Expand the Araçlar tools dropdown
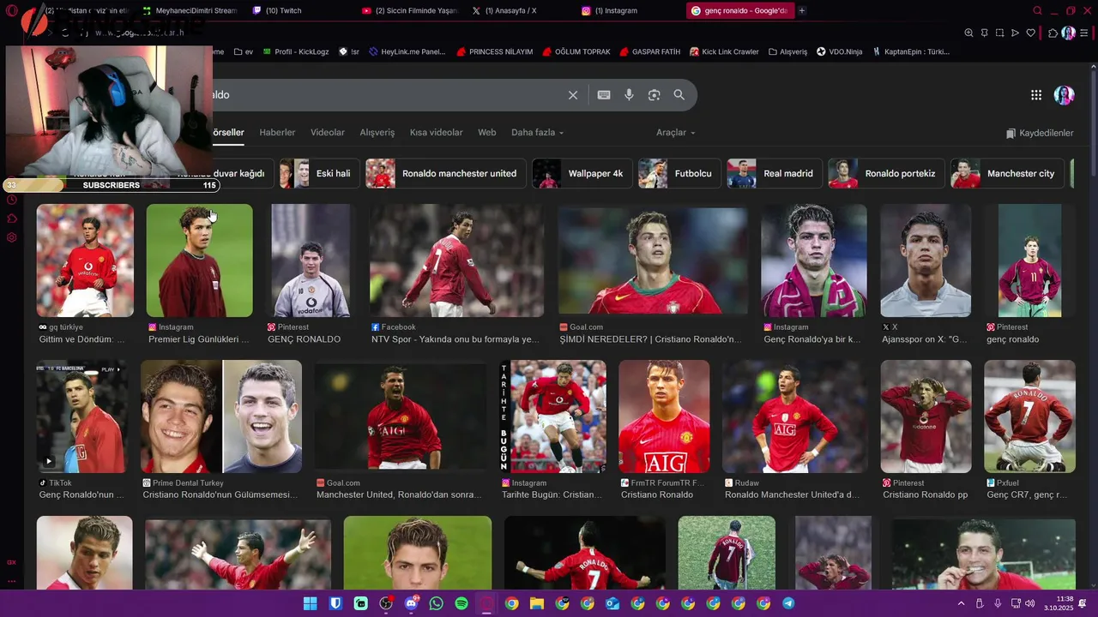This screenshot has width=1098, height=617. tap(676, 133)
